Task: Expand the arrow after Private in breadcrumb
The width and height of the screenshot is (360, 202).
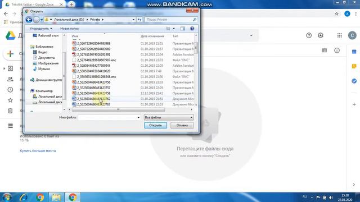Action: 102,20
